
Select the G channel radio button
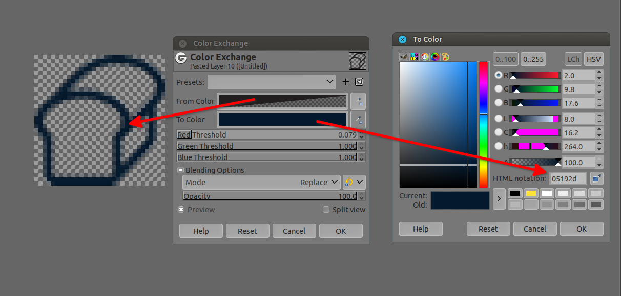coord(499,89)
